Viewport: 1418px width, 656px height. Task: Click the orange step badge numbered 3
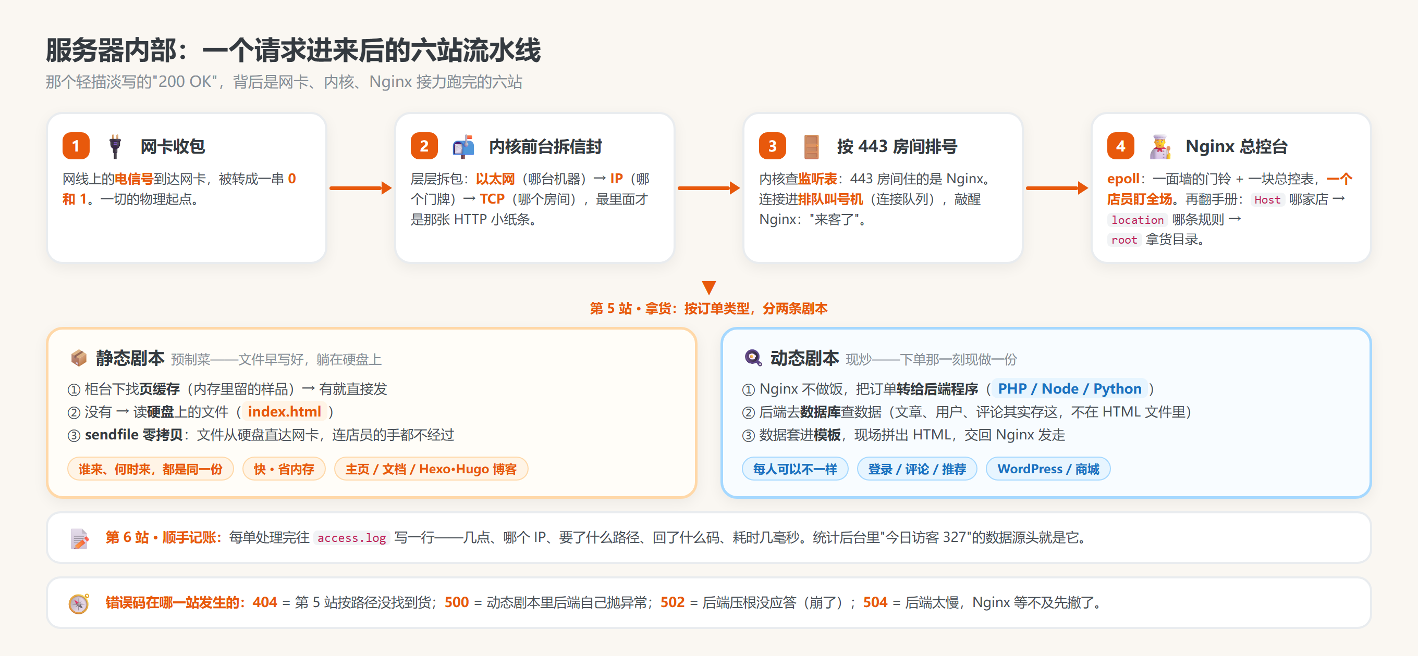coord(772,146)
